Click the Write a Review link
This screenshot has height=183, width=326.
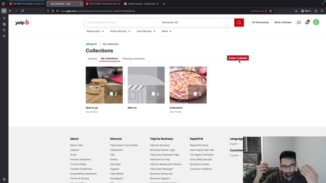283,22
